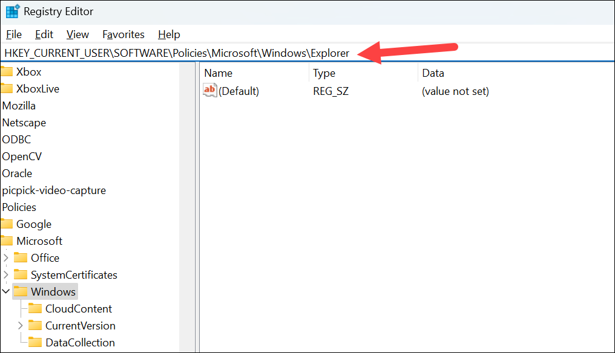
Task: Select the Microsoft key label
Action: pos(39,241)
